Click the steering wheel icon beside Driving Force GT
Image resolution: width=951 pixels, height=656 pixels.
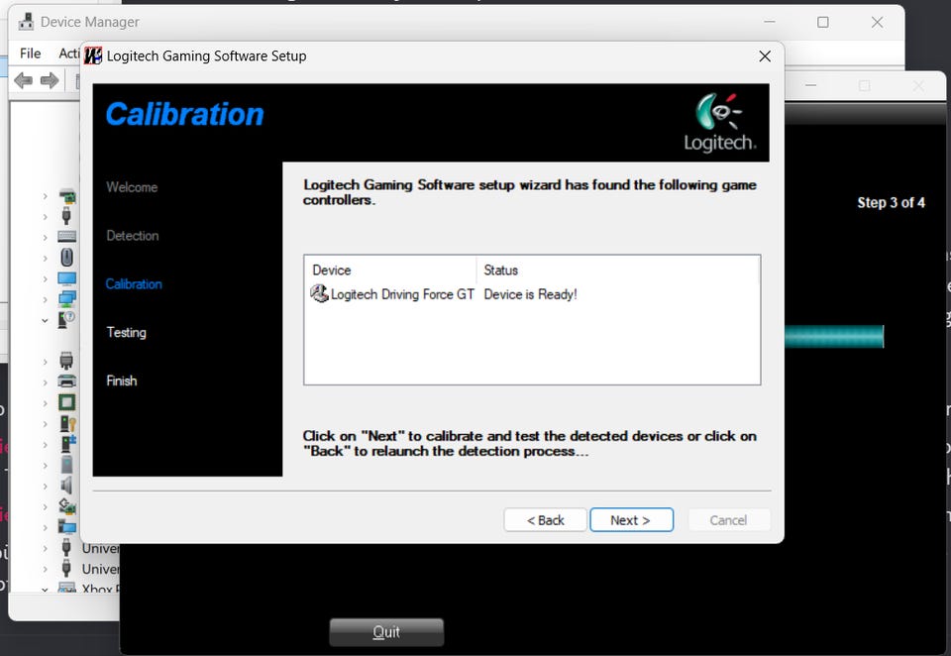(318, 293)
